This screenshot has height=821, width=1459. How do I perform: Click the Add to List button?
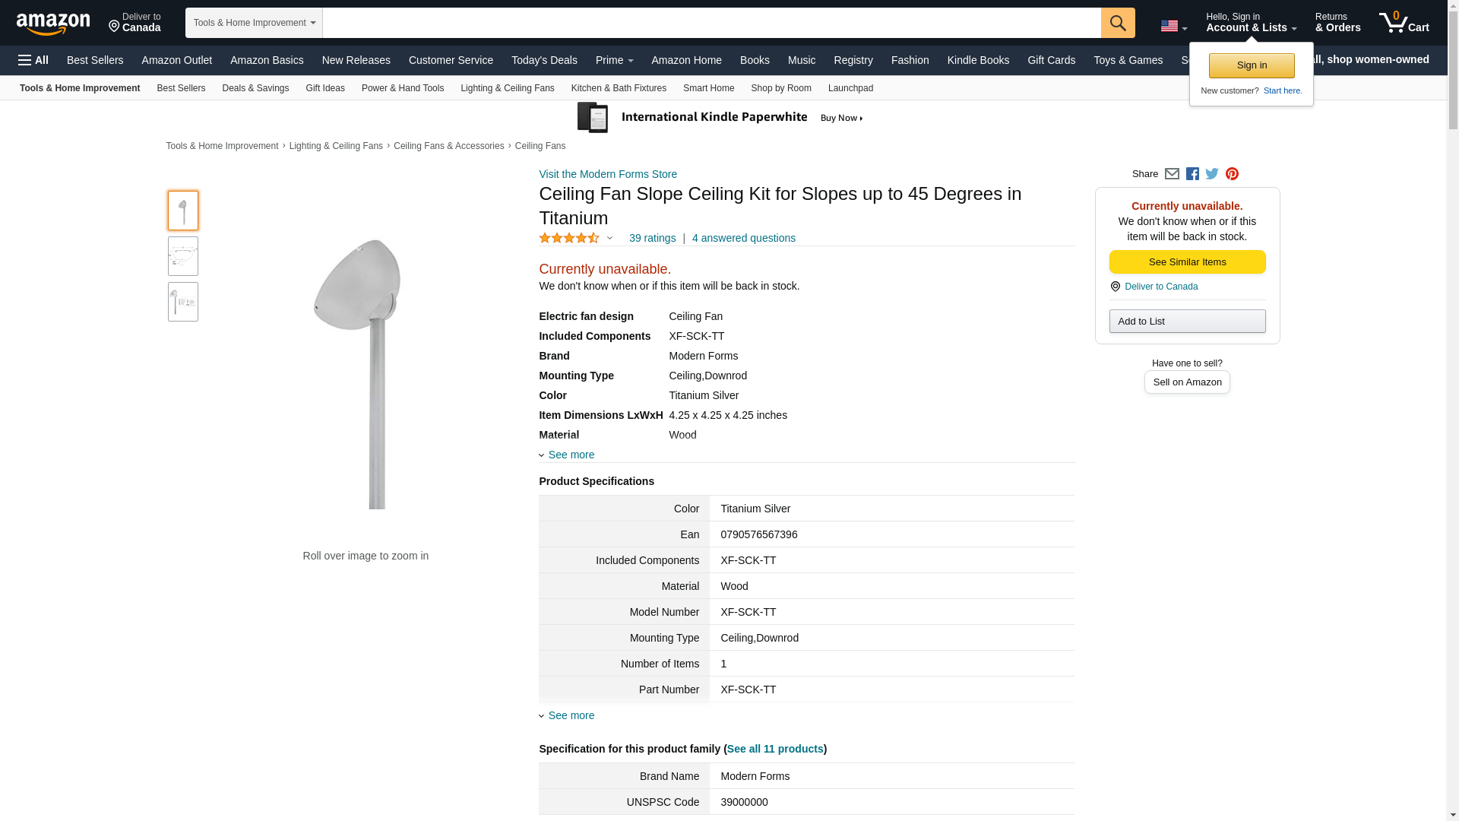coord(1187,322)
